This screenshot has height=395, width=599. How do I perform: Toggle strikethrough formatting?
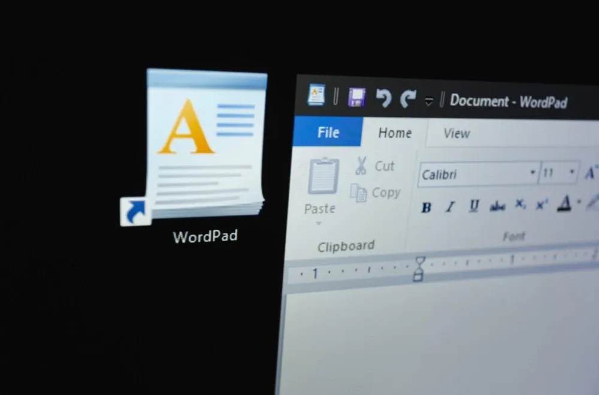[497, 206]
